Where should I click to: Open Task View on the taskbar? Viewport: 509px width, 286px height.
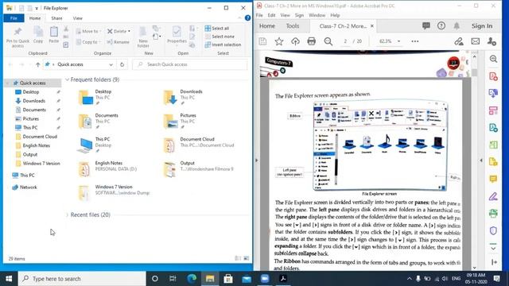tap(173, 279)
